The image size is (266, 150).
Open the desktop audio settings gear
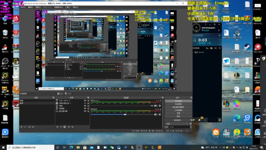(160, 115)
